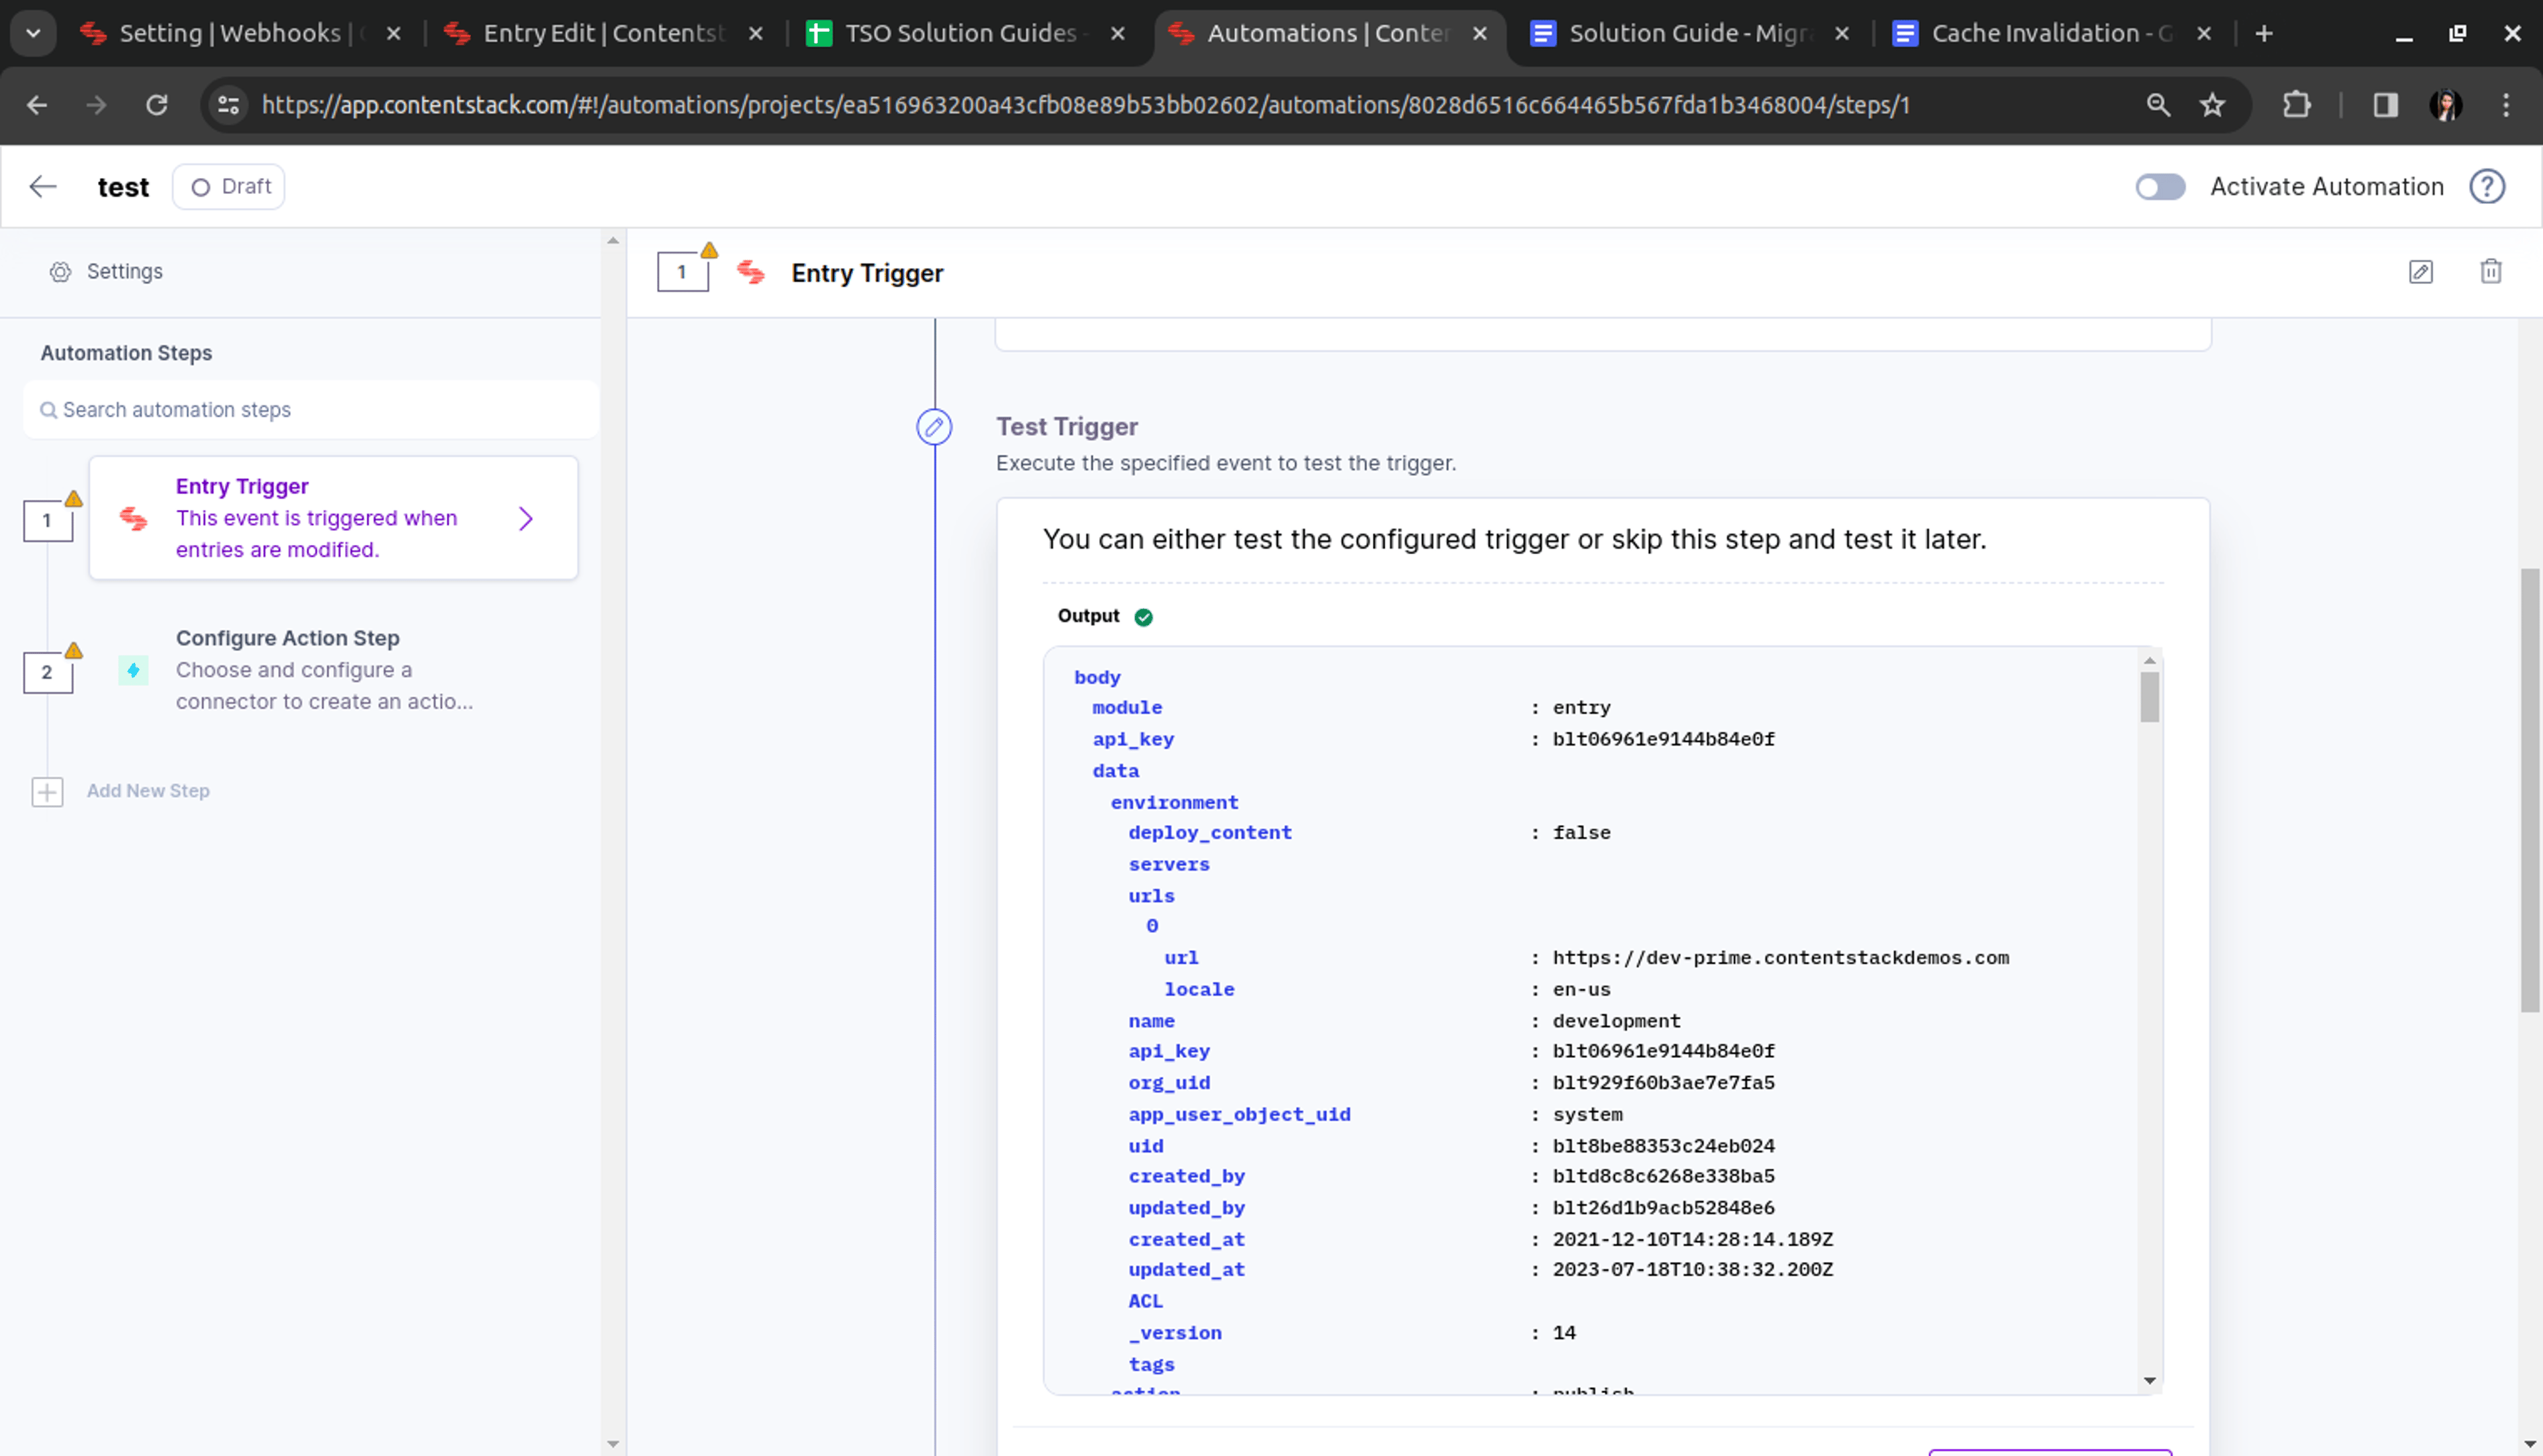Toggle the browser side panel
Viewport: 2543px width, 1456px height.
2385,105
